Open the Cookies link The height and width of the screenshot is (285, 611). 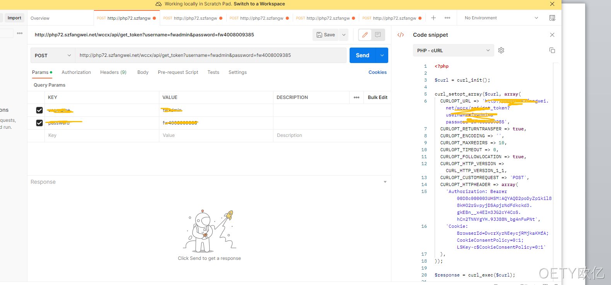(x=377, y=72)
